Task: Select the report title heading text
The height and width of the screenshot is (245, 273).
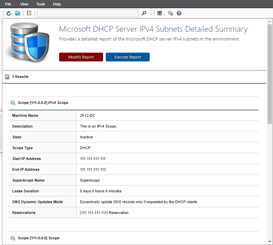Action: 153,29
